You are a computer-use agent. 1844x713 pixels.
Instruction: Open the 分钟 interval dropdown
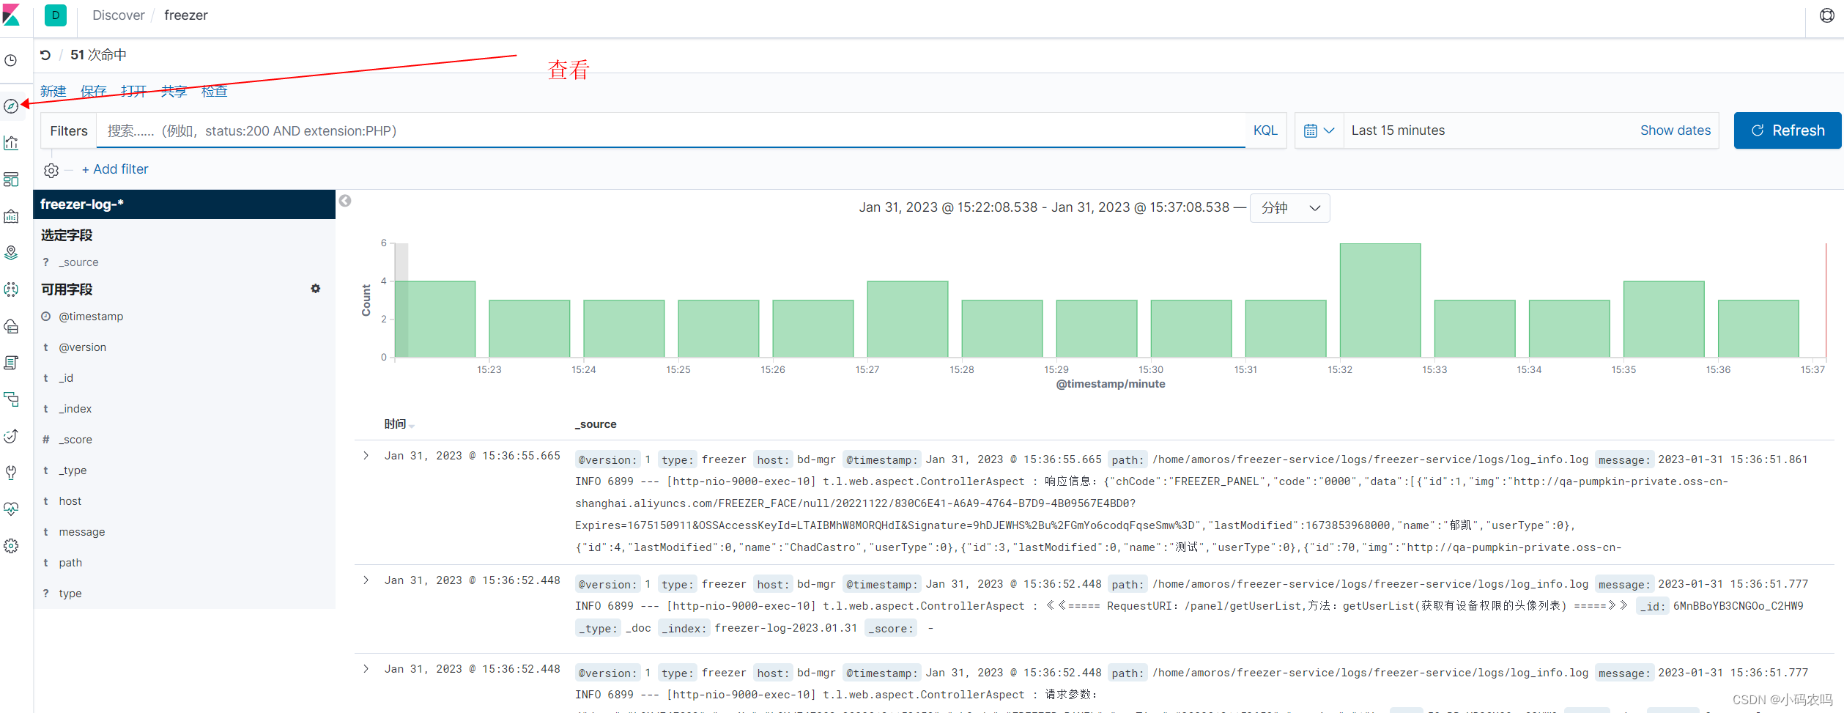click(1289, 208)
